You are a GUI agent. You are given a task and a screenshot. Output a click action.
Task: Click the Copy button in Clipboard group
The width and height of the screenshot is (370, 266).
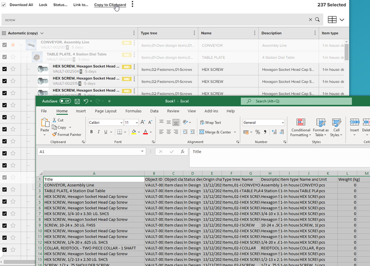[x=59, y=127]
